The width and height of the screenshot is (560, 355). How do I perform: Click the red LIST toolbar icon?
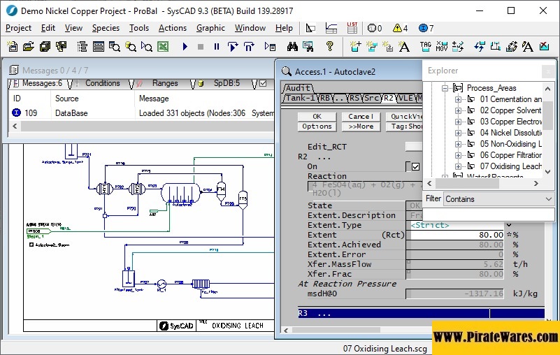click(352, 28)
